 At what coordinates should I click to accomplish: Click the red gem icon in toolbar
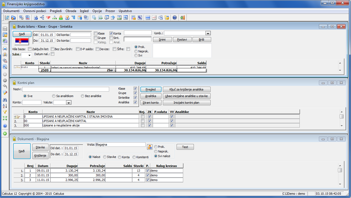[48, 18]
